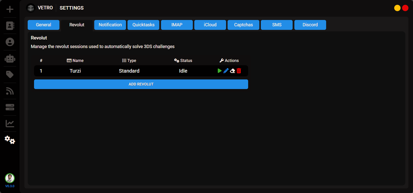Open the analytics chart sidebar icon
The height and width of the screenshot is (193, 413).
click(10, 123)
